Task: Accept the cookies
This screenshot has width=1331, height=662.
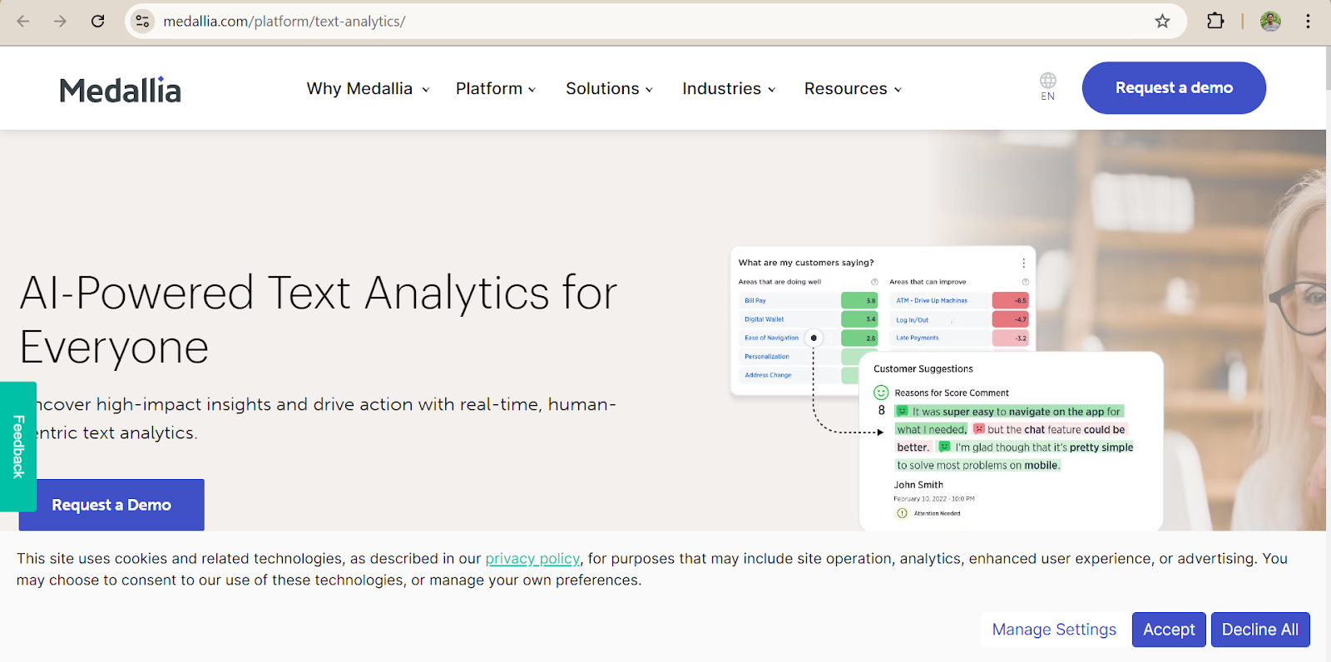Action: tap(1169, 630)
